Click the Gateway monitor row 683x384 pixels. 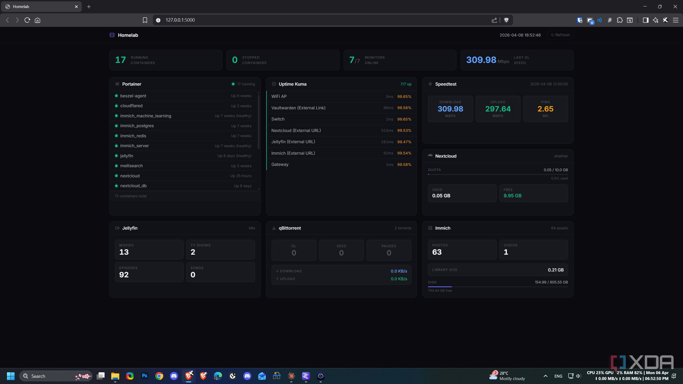341,165
